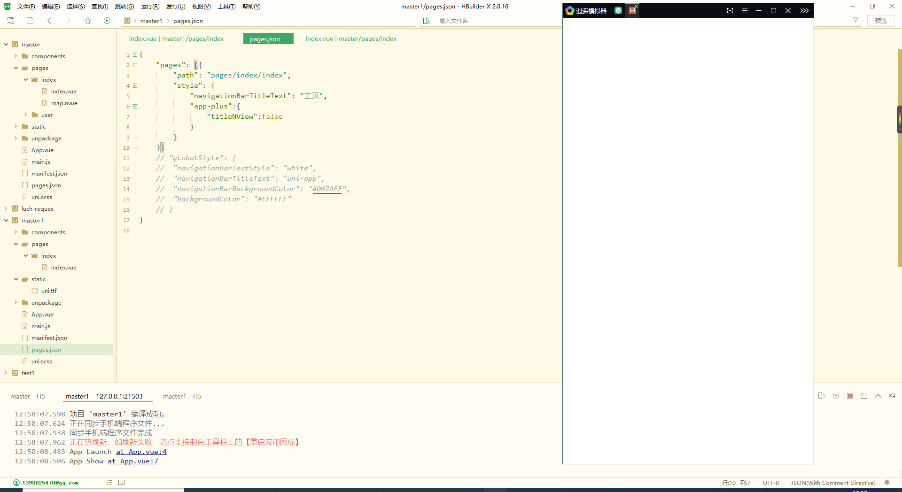Collapse master1 static folder
Viewport: 902px width, 492px height.
[16, 279]
